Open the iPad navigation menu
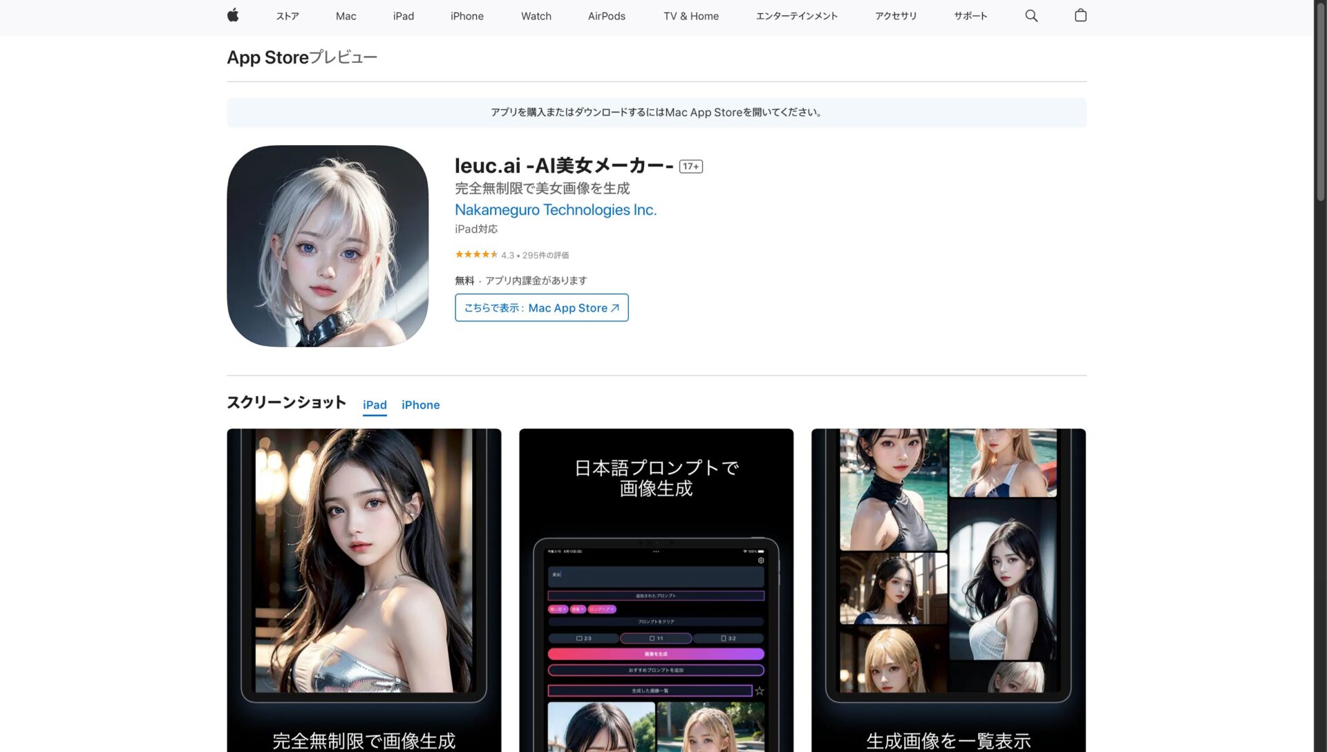1327x752 pixels. [403, 16]
